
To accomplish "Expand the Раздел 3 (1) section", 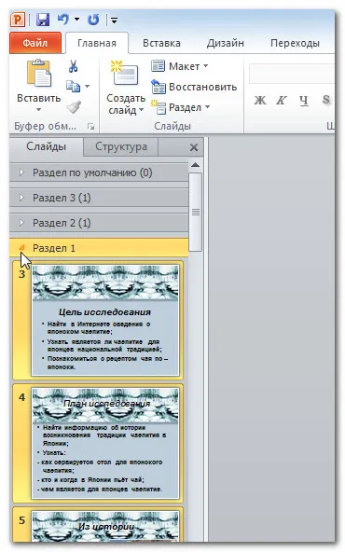I will pos(21,198).
